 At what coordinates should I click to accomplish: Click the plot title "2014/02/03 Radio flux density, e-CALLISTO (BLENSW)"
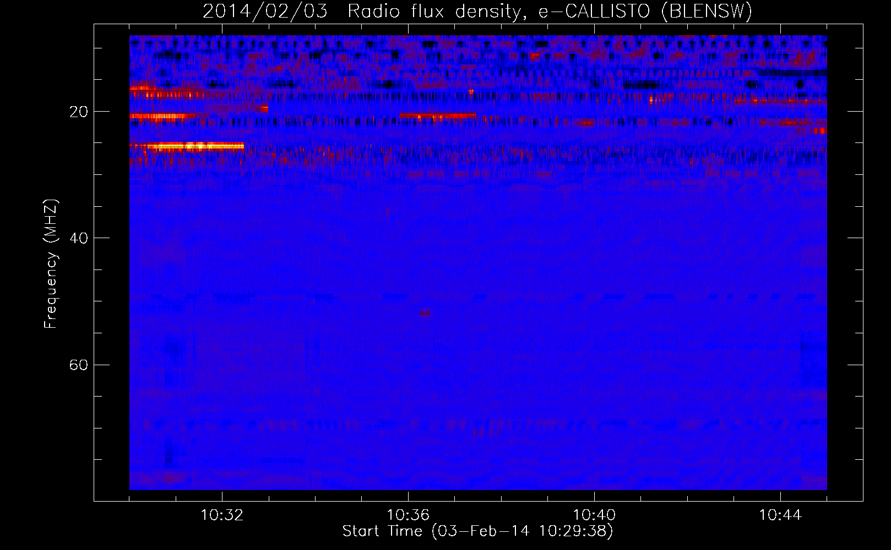point(477,11)
